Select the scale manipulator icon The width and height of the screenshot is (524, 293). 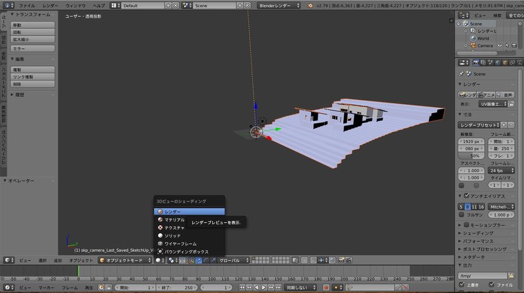(214, 260)
